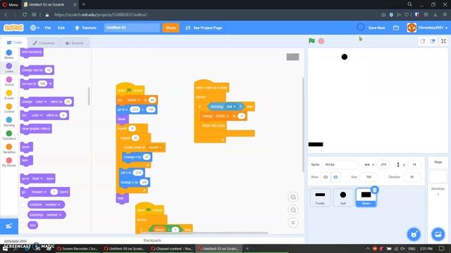Switch to the Sounds tab
Screen dimensions: 451x253
tap(75, 43)
